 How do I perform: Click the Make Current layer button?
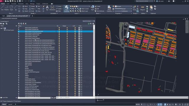click(84, 9)
